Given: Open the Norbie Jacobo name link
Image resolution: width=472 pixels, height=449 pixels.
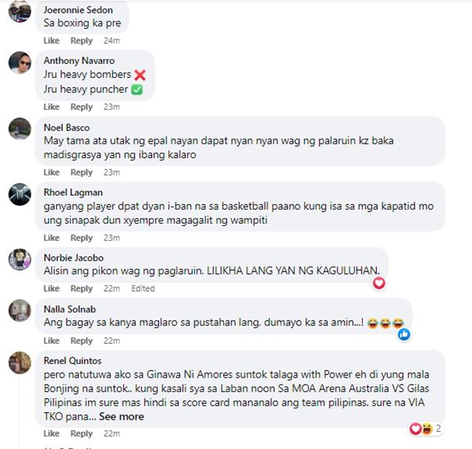Looking at the screenshot, I should click(x=74, y=258).
